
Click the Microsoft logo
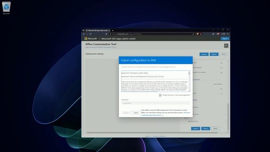click(91, 38)
